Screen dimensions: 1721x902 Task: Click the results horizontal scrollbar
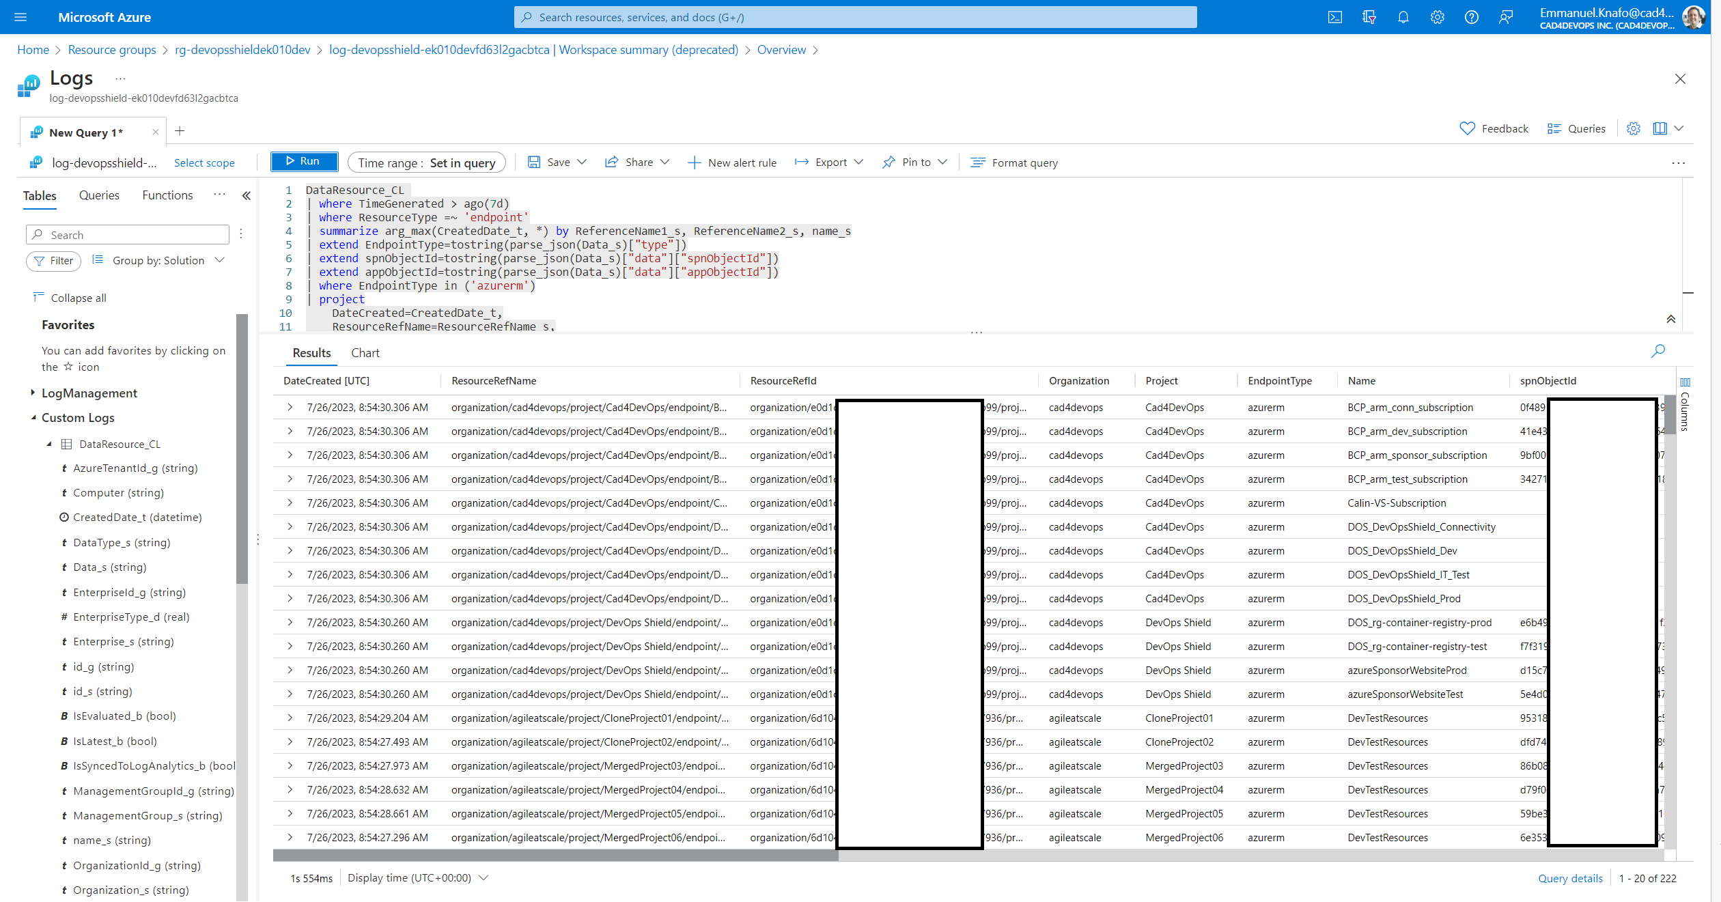[555, 855]
